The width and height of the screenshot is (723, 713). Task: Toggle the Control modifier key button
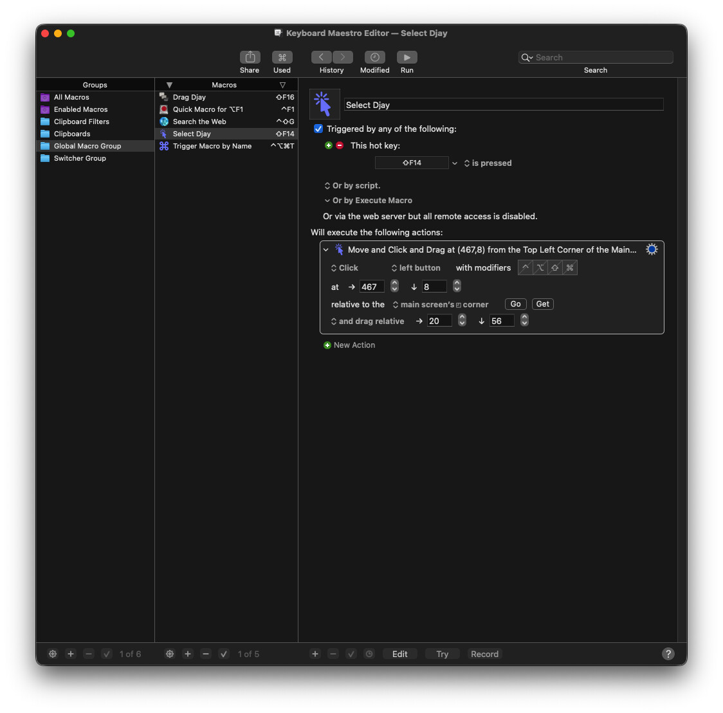pos(526,268)
